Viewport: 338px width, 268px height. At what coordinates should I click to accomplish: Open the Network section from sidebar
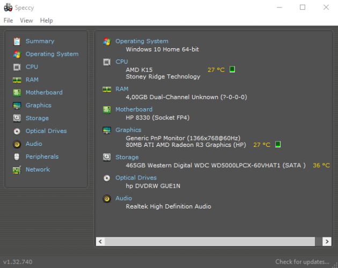(38, 169)
